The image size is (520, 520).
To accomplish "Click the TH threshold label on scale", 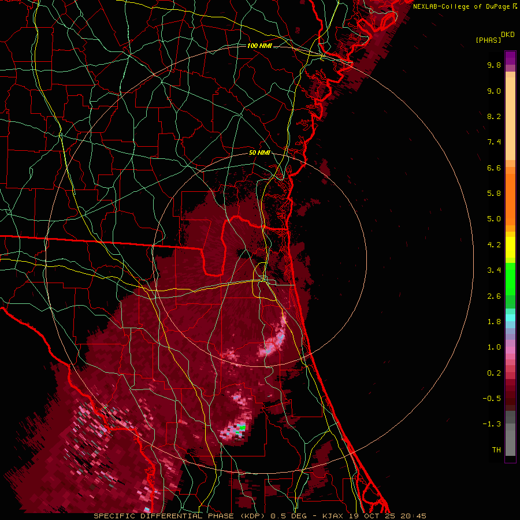I will pyautogui.click(x=496, y=450).
